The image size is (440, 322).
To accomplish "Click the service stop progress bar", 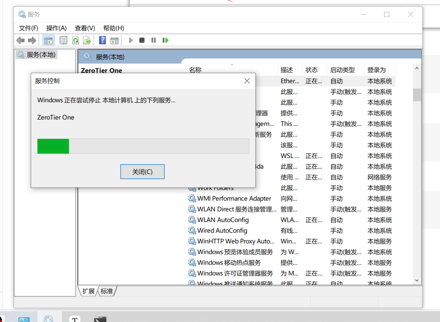I will pyautogui.click(x=143, y=146).
